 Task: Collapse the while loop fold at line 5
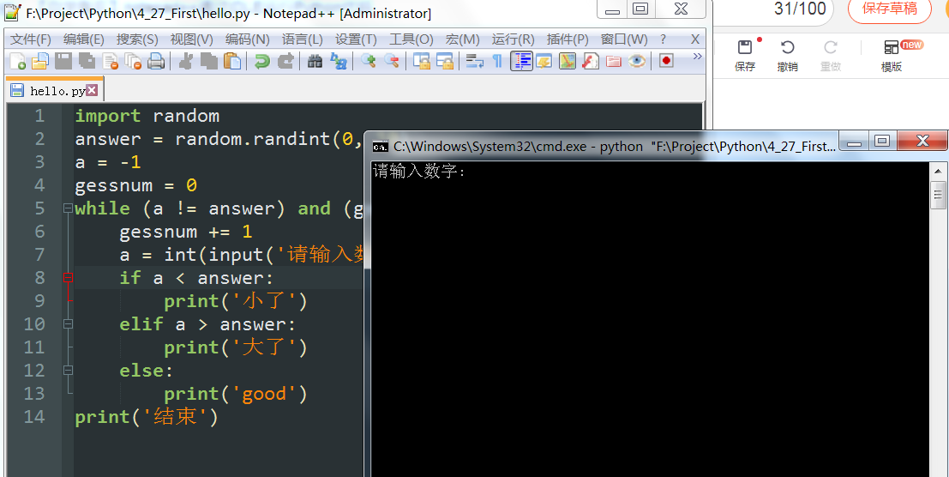[68, 208]
